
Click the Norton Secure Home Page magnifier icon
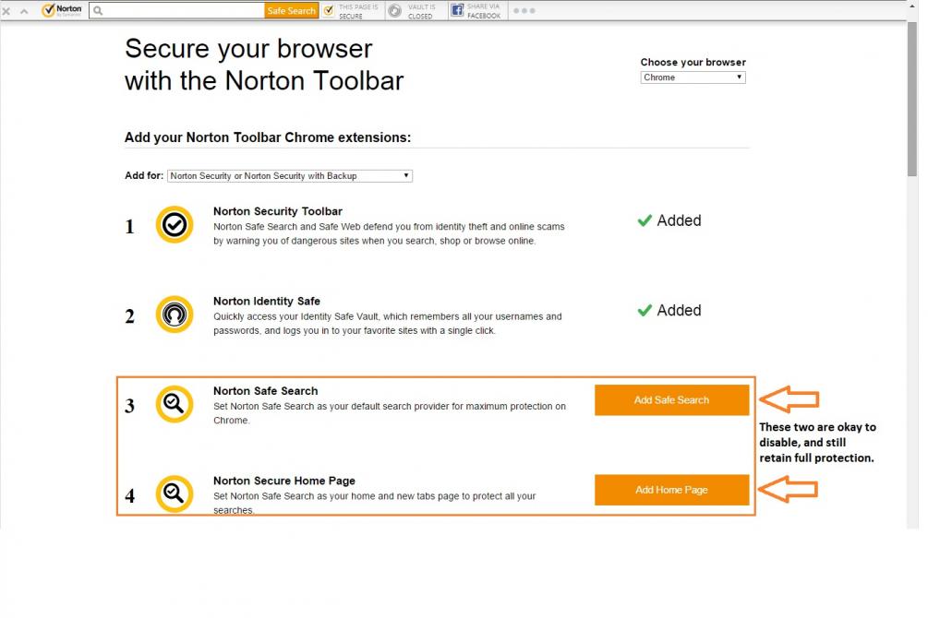[174, 493]
